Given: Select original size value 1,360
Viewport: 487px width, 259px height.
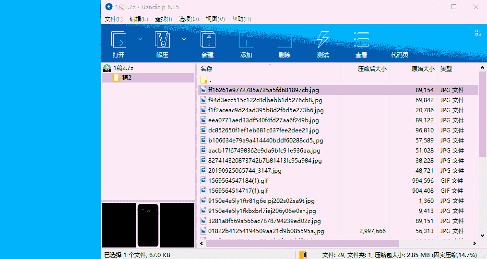Looking at the screenshot, I should click(x=427, y=200).
